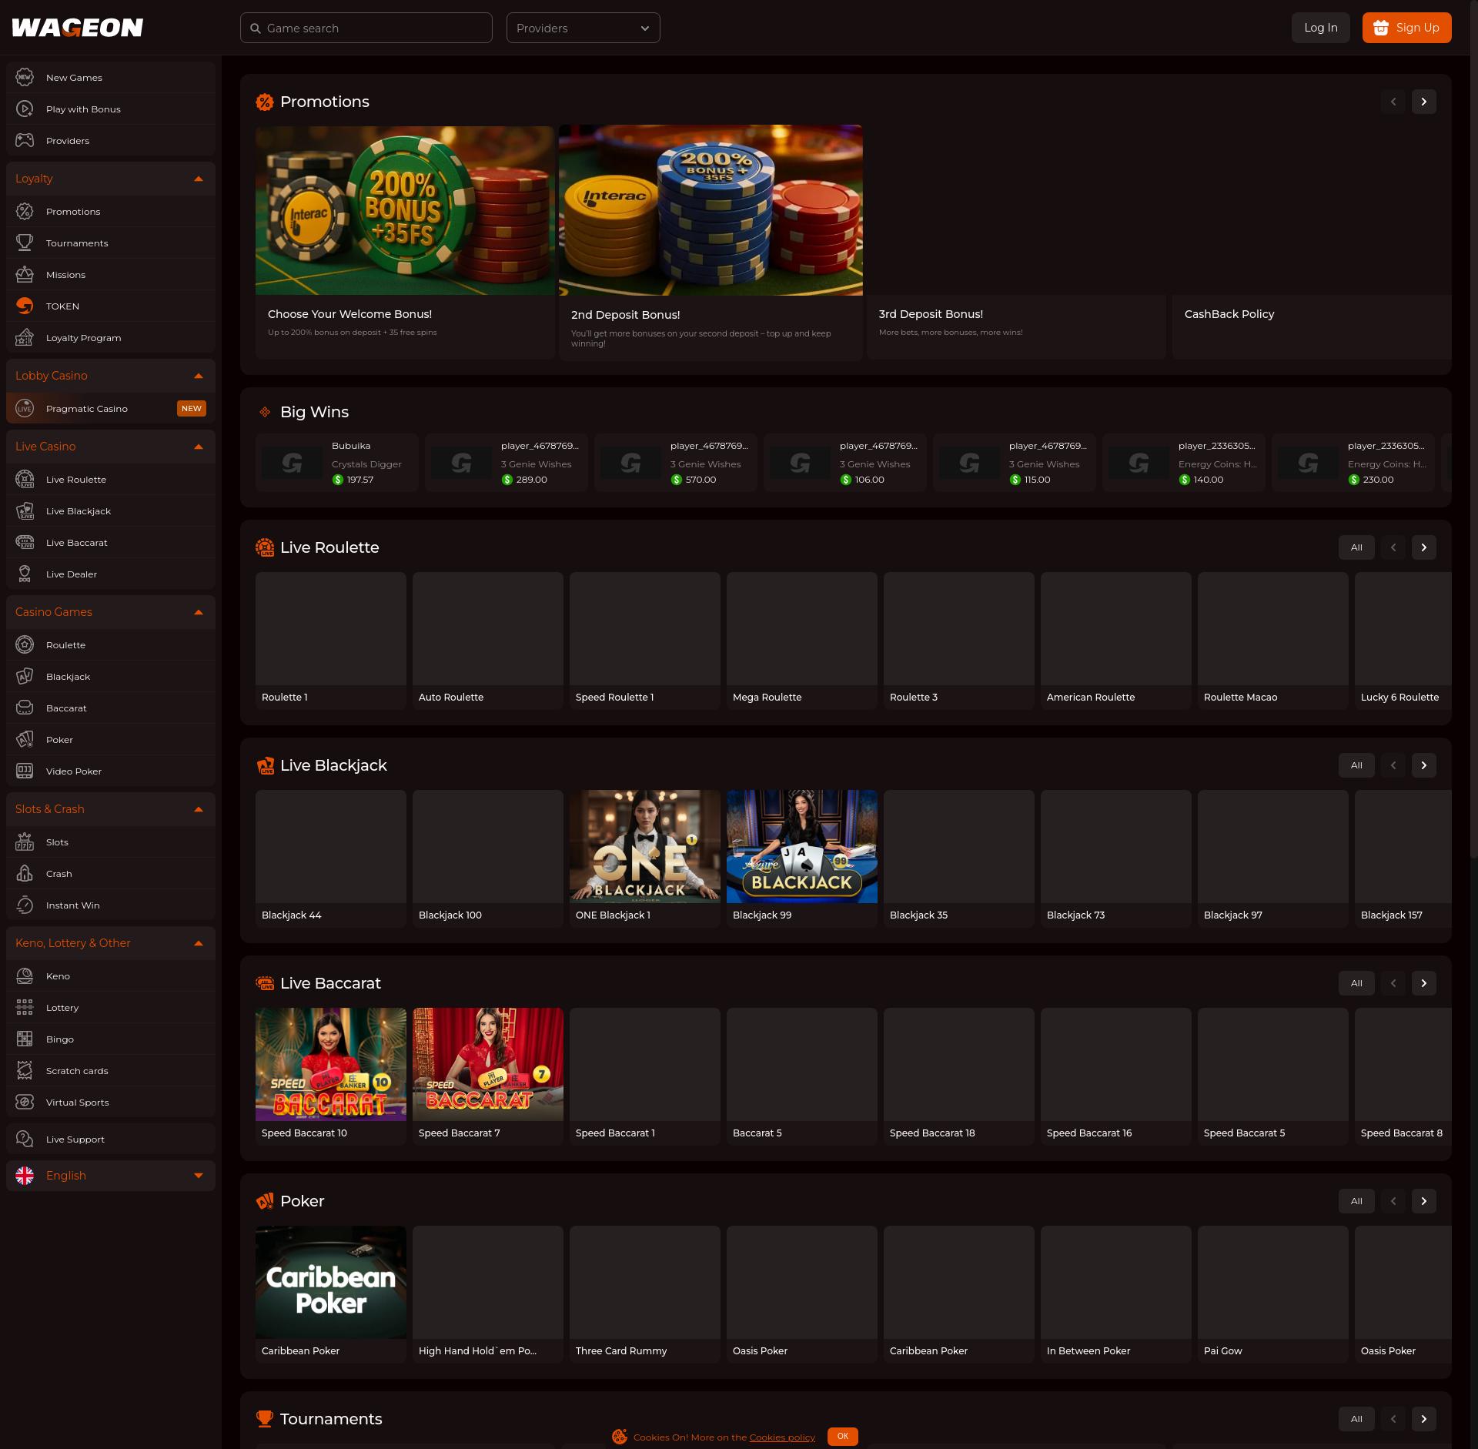Select the Live Roulette sidebar icon
The width and height of the screenshot is (1478, 1449).
coord(25,479)
